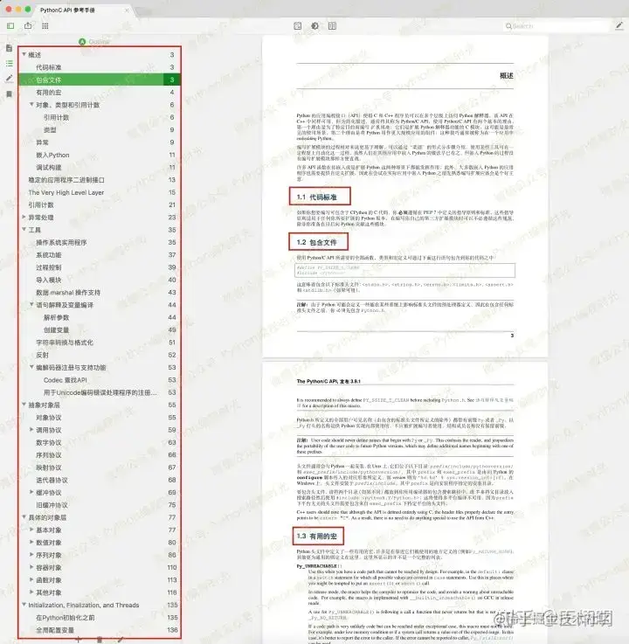Expand the 异常处理 outline section
The width and height of the screenshot is (629, 644).
pyautogui.click(x=24, y=217)
